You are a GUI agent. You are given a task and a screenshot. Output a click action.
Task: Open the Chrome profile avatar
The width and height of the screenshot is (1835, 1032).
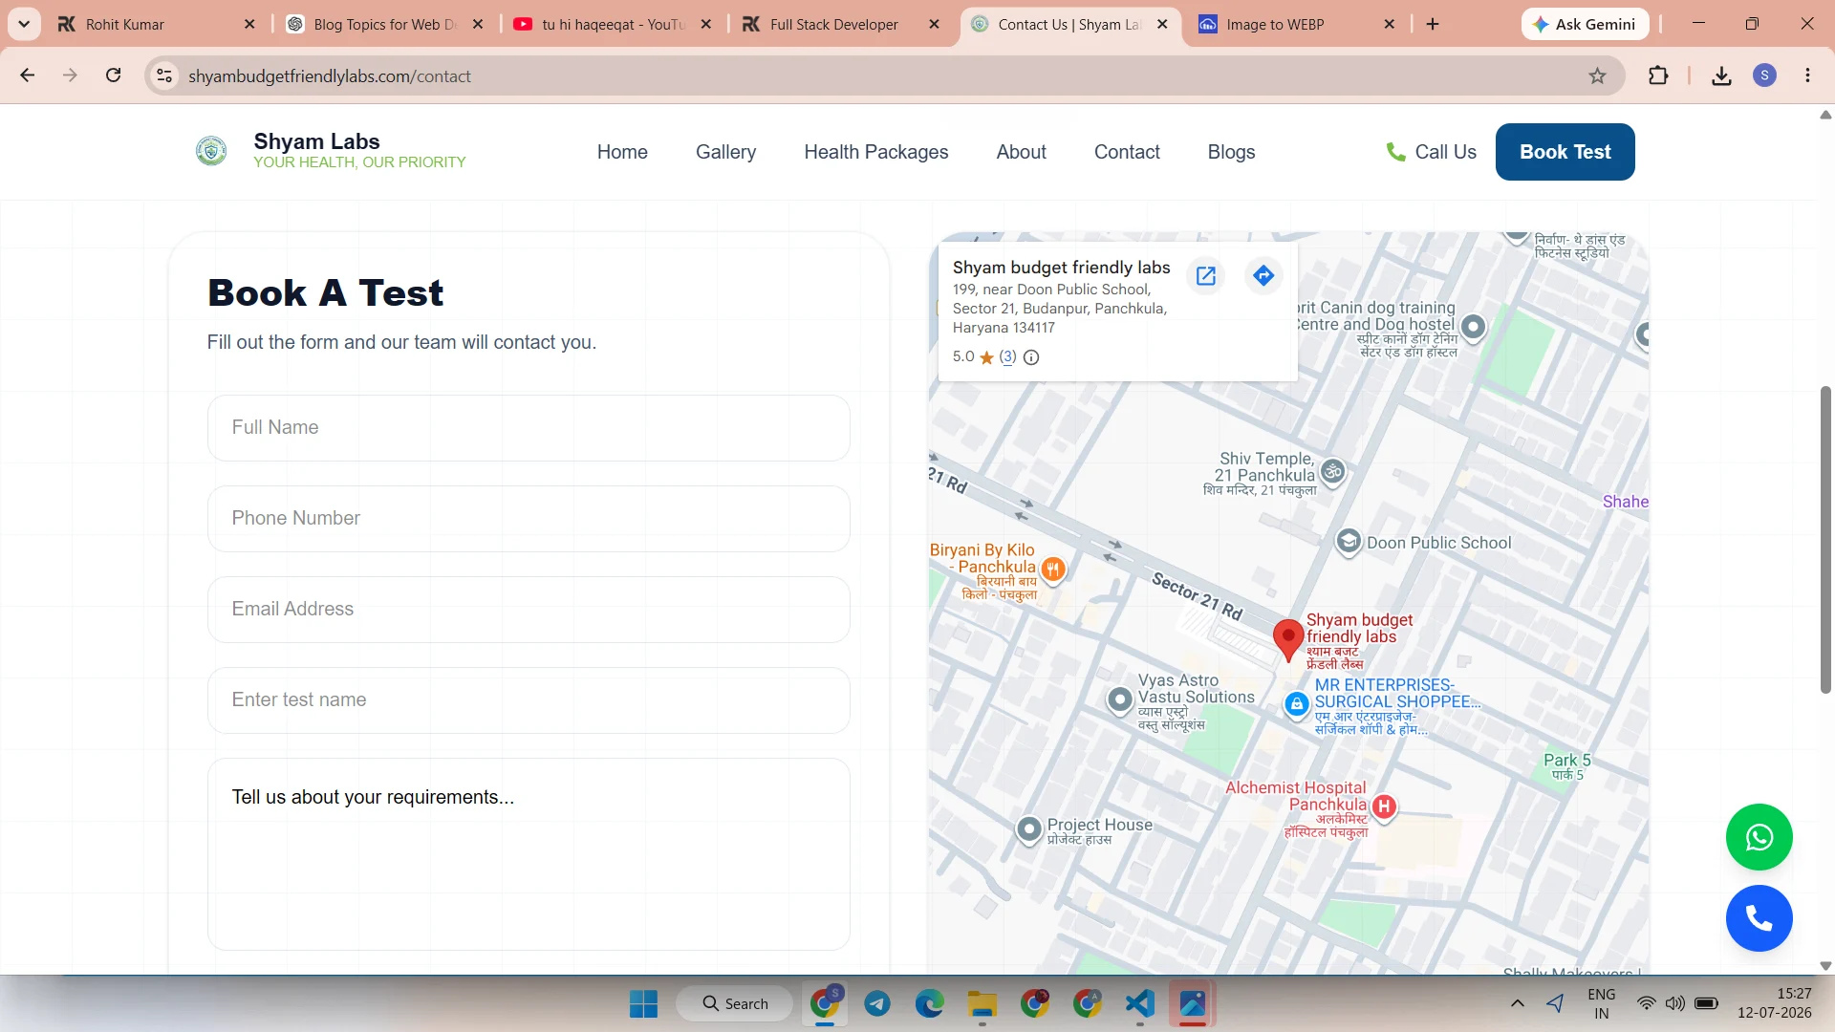coord(1765,75)
